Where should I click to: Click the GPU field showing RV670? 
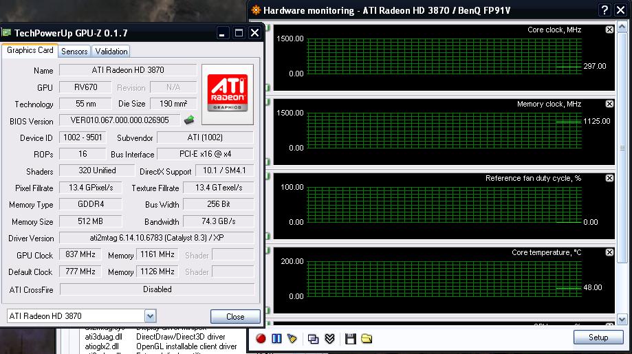(x=85, y=87)
